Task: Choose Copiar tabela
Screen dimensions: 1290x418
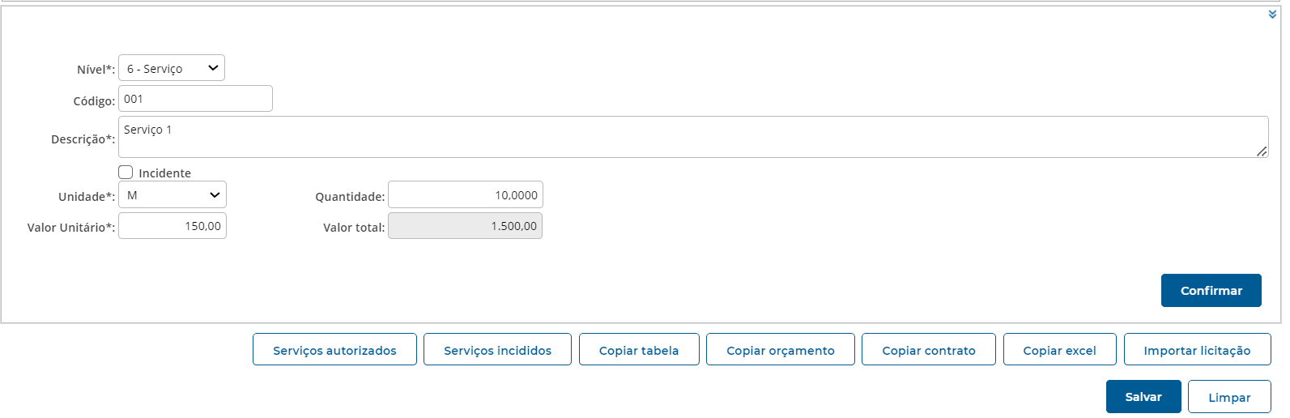Action: click(639, 350)
